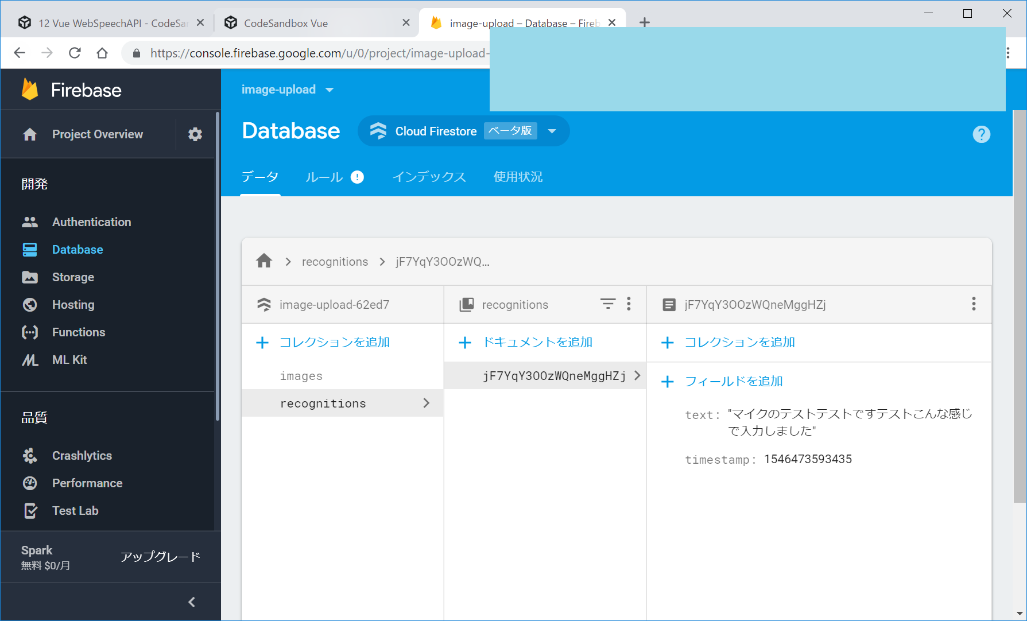
Task: Open browser home page
Action: point(102,53)
